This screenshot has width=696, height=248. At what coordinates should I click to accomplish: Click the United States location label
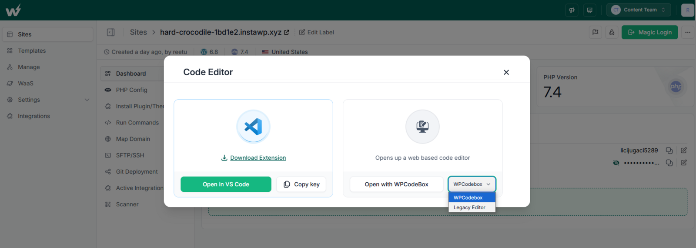click(285, 52)
